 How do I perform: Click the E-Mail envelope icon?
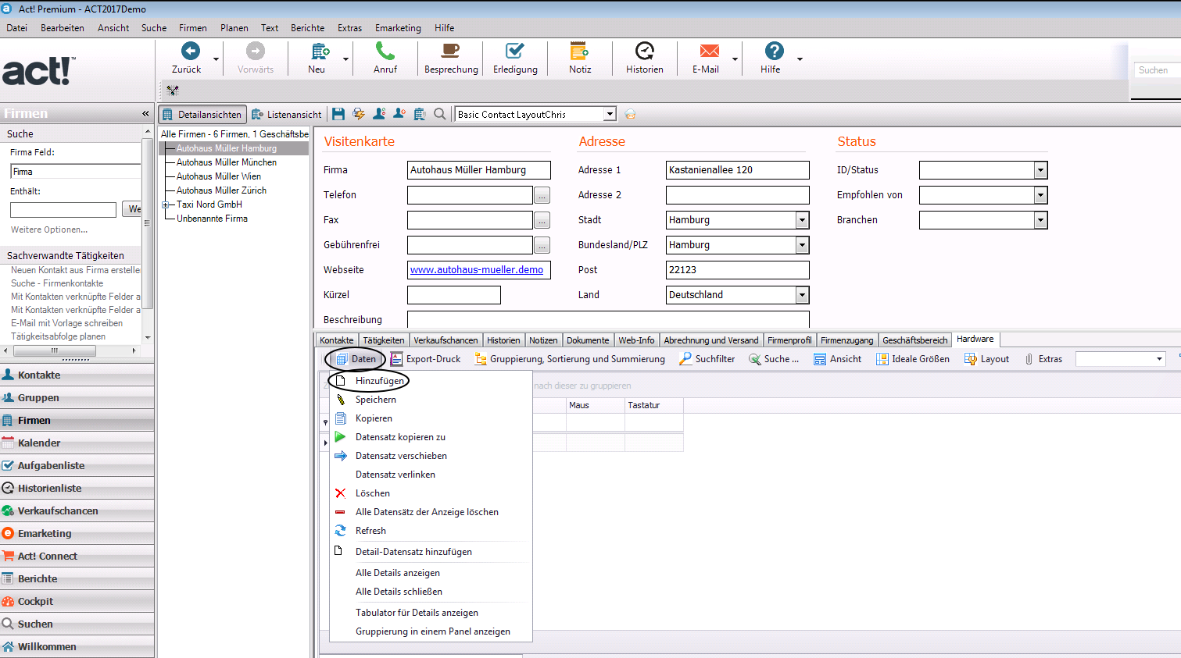710,51
